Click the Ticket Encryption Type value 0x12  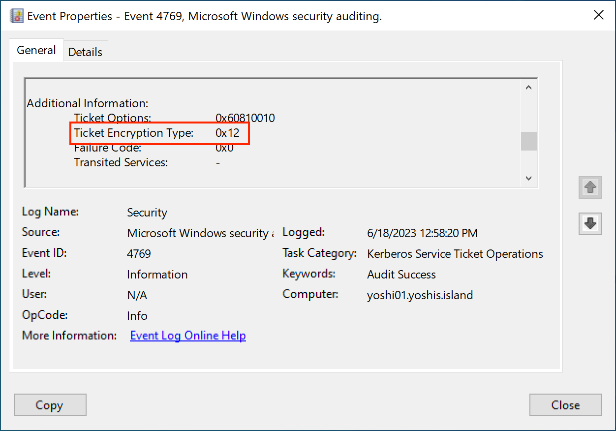tap(227, 133)
